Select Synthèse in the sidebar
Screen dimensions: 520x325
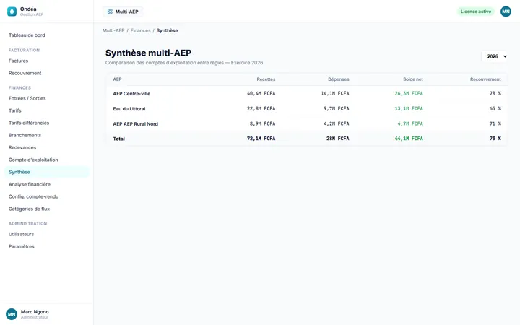[47, 172]
